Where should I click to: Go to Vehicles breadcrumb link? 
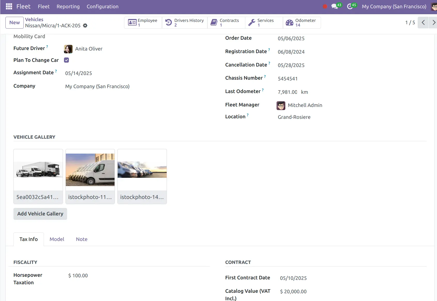(34, 20)
